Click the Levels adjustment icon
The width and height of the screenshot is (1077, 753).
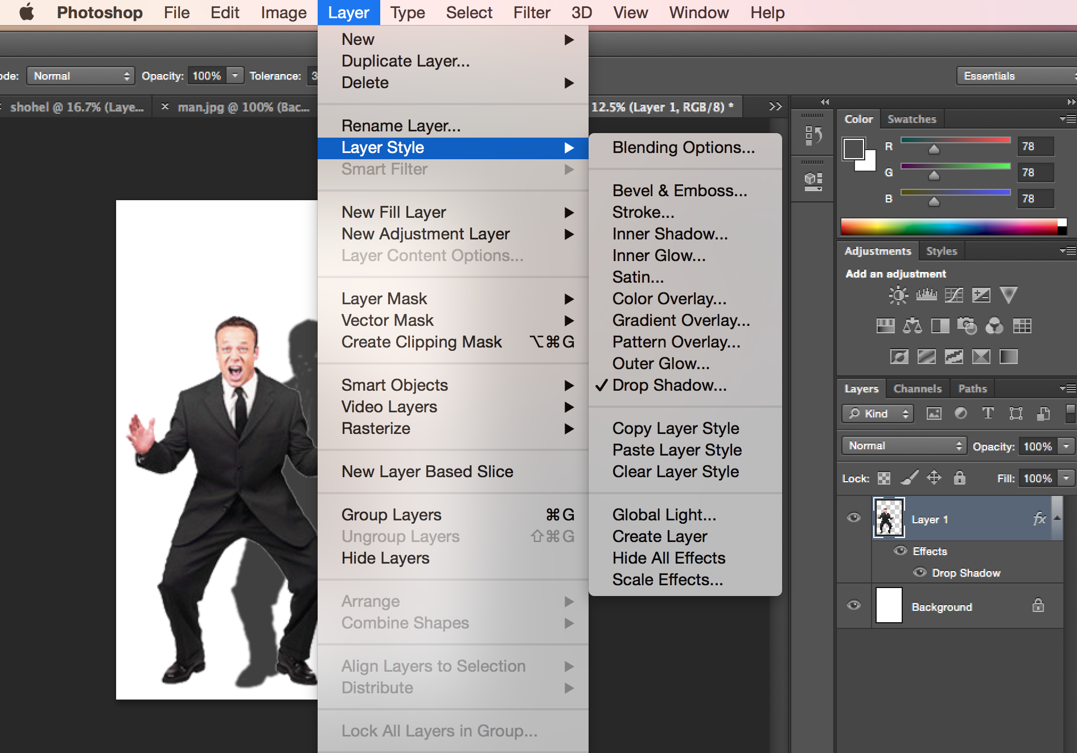(x=926, y=295)
